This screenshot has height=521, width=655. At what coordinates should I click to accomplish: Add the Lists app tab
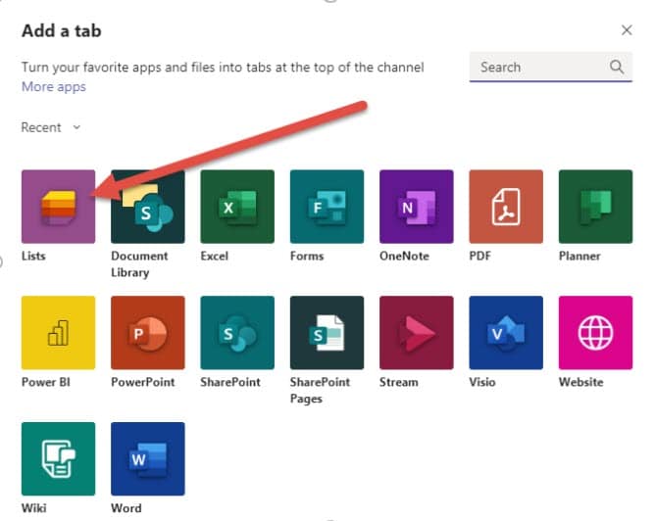59,207
